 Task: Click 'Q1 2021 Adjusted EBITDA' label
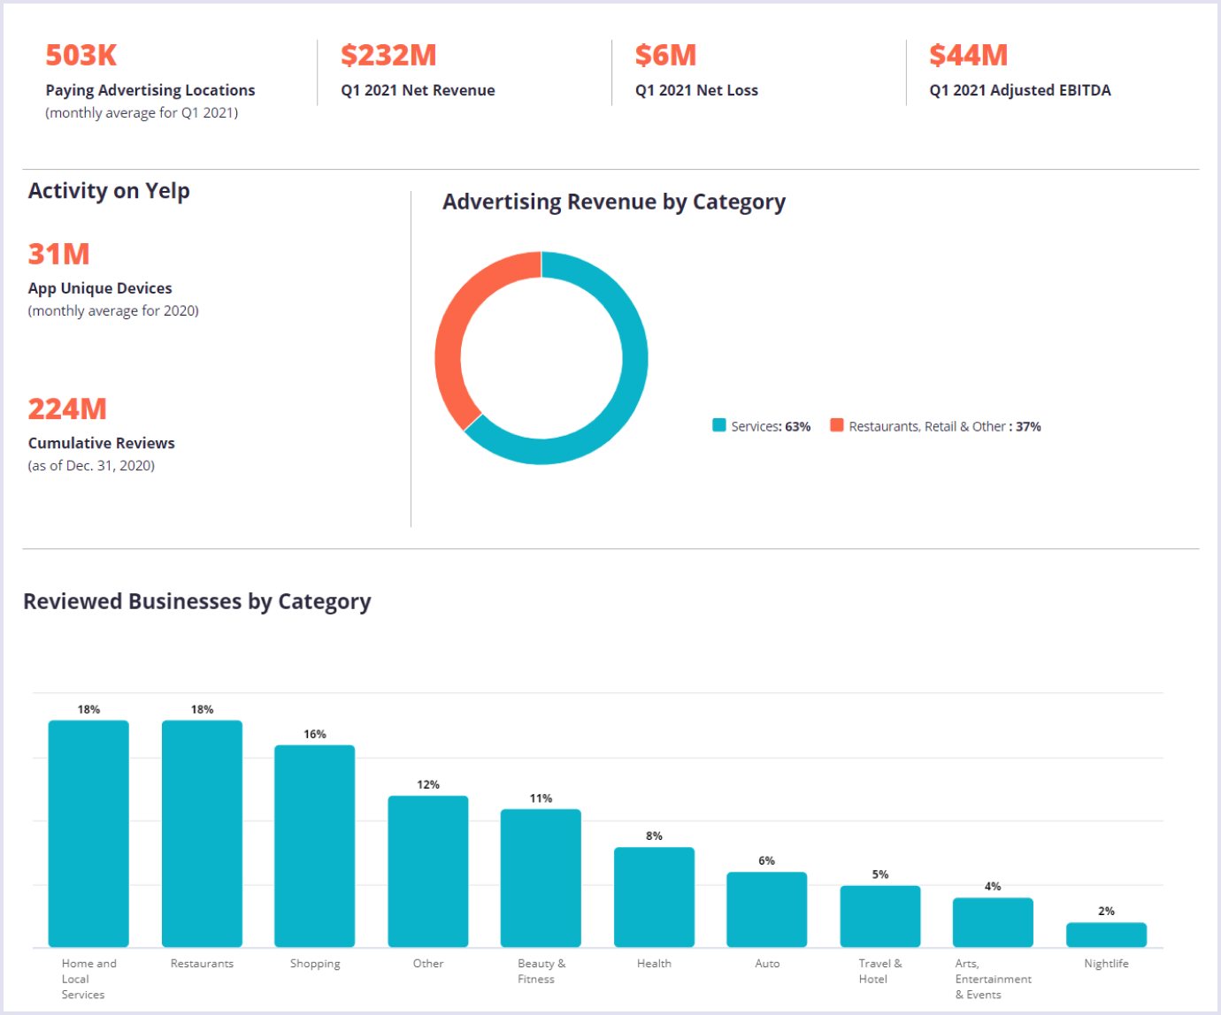pos(1020,90)
